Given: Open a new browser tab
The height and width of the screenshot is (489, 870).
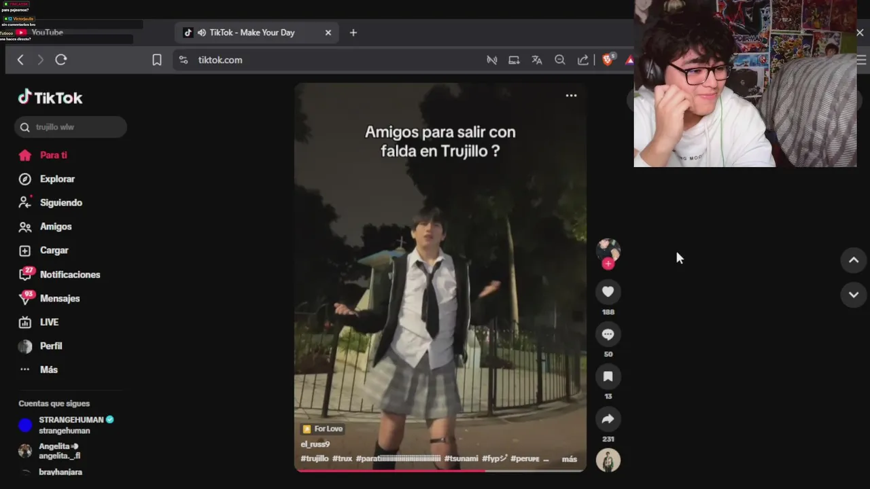Looking at the screenshot, I should coord(353,33).
